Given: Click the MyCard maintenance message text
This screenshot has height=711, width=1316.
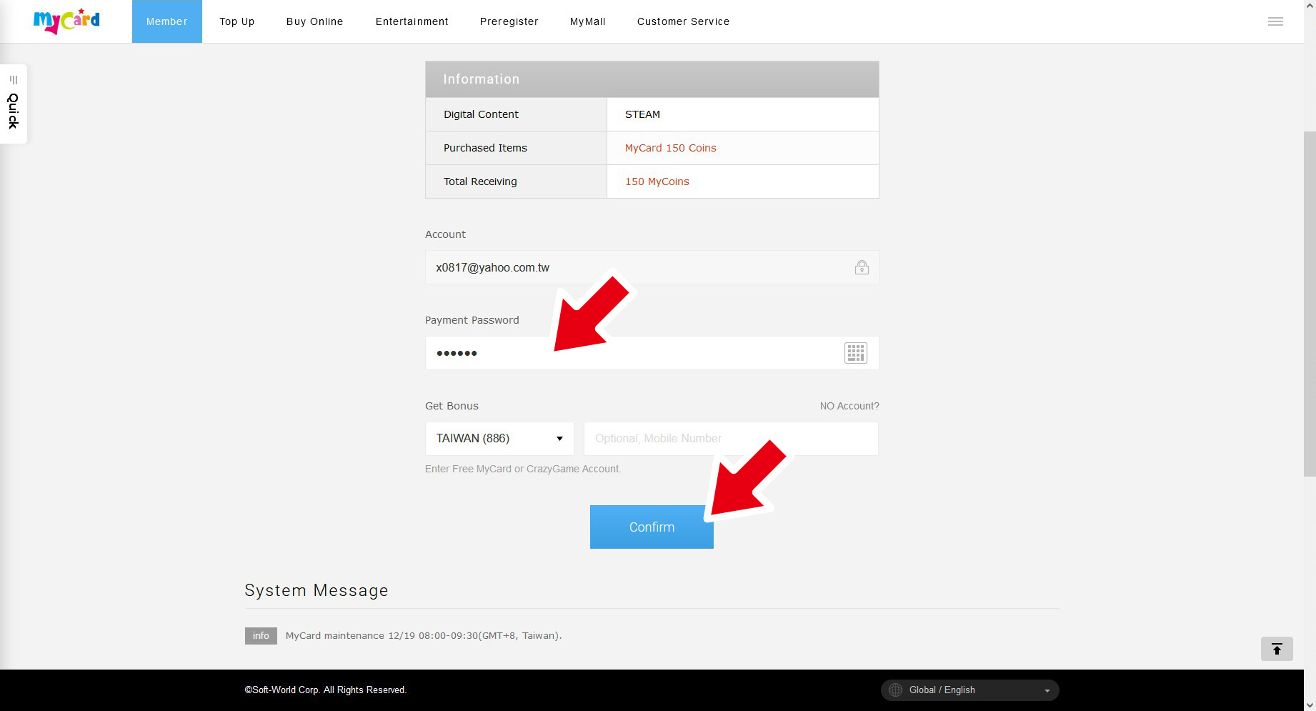Looking at the screenshot, I should point(424,636).
